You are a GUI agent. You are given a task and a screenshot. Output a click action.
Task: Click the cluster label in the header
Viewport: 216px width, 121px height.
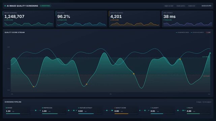coord(181,6)
